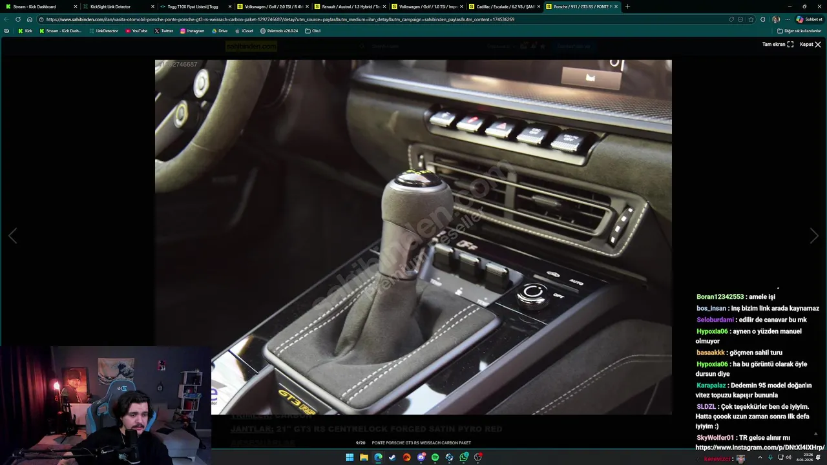The width and height of the screenshot is (827, 465).
Task: Go back in browser history
Action: click(x=6, y=19)
